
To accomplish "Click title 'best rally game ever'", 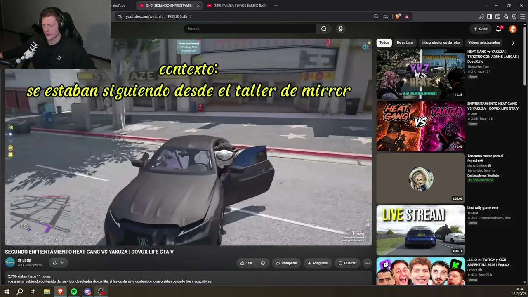I will [x=483, y=208].
